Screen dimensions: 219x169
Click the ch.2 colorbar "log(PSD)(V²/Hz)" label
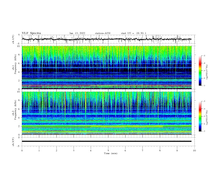207,118
